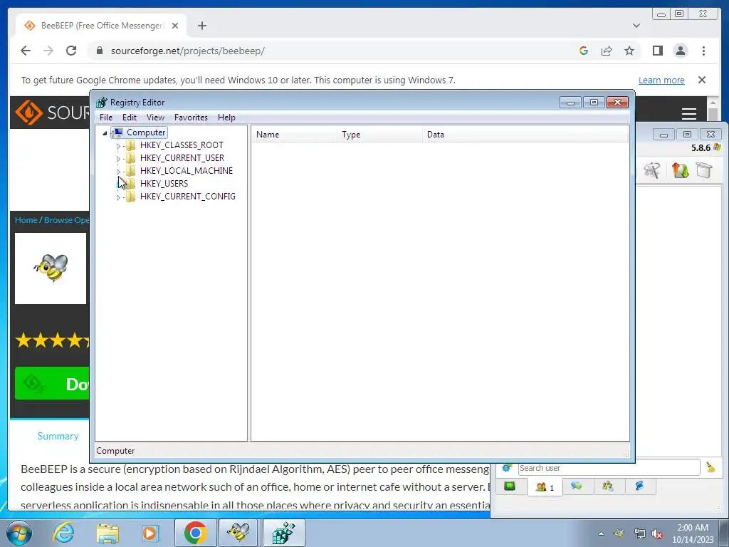Collapse the Computer node in registry tree

105,133
